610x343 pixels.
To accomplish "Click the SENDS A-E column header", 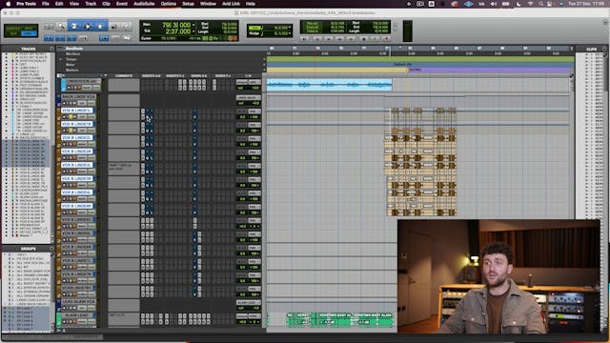I will (199, 76).
